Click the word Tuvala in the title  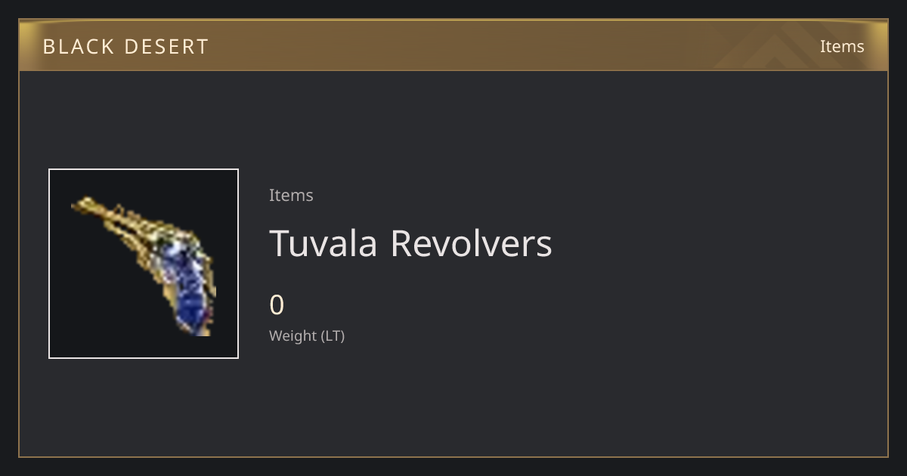pyautogui.click(x=323, y=243)
